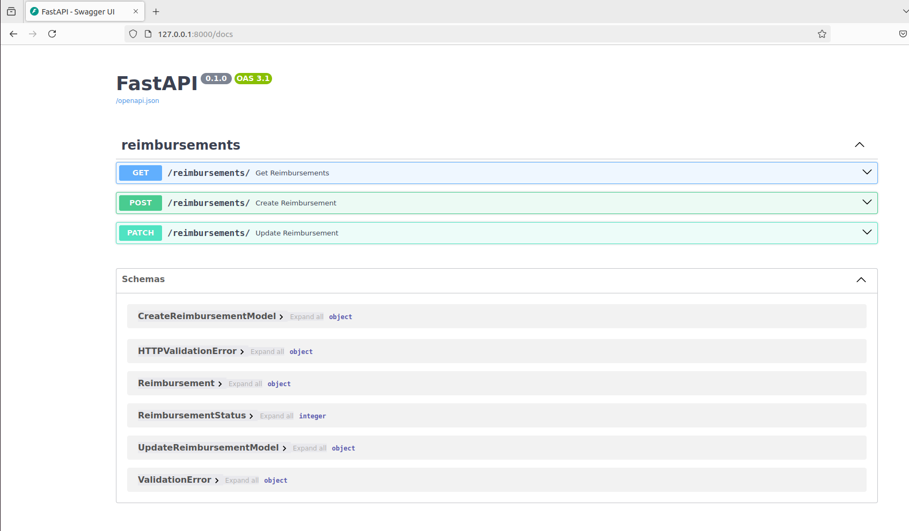Click the browser forward arrow
This screenshot has width=909, height=531.
(33, 34)
